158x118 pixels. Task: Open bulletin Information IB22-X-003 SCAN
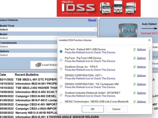tap(37, 92)
